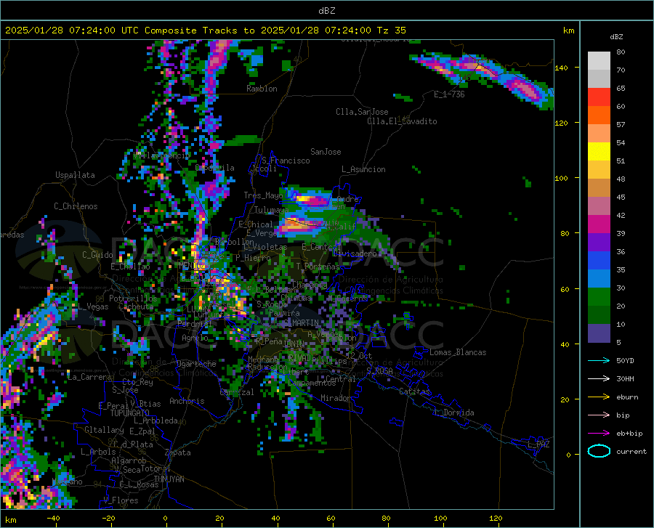Click the Ramblon place label
This screenshot has height=528, width=654.
click(x=262, y=89)
